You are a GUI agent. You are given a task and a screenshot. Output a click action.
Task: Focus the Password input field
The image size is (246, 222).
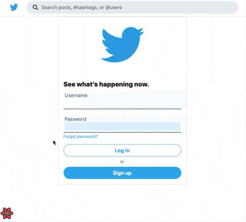pos(122,127)
